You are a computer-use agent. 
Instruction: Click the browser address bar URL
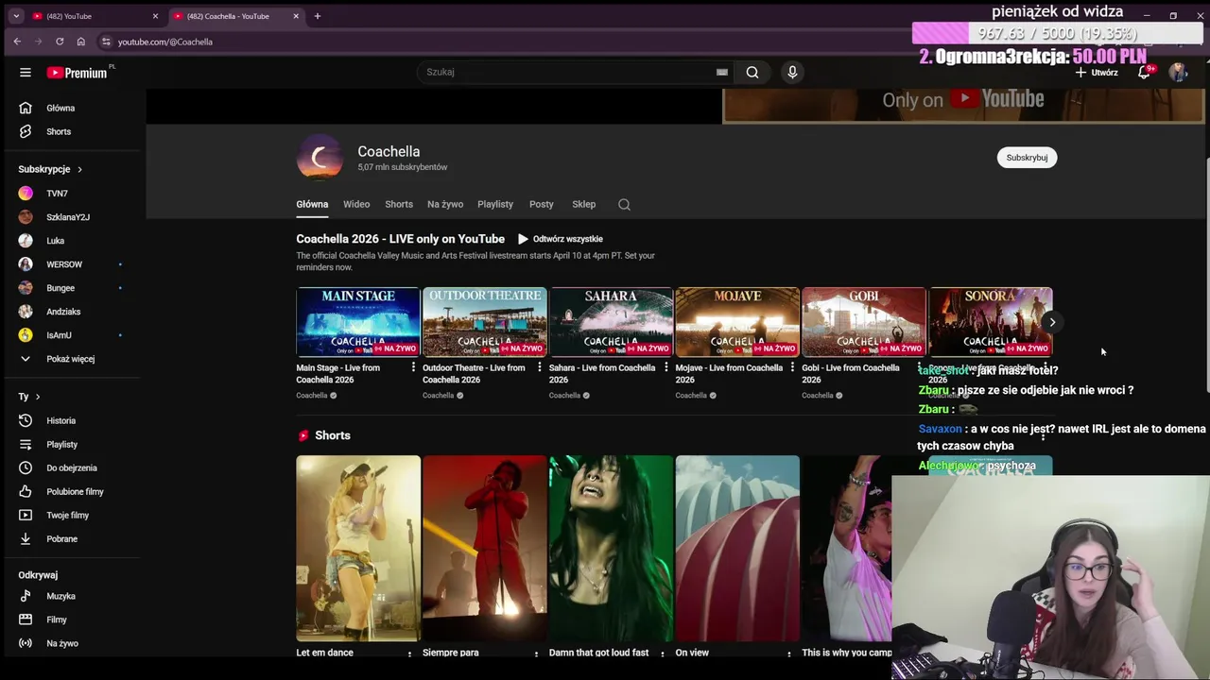pyautogui.click(x=165, y=42)
